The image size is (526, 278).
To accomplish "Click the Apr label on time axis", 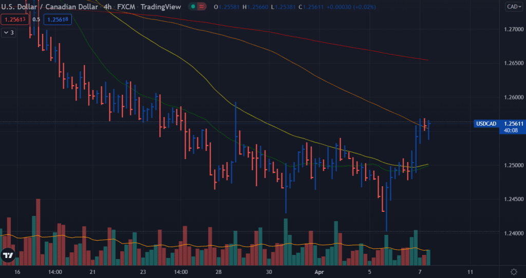I will pos(318,272).
